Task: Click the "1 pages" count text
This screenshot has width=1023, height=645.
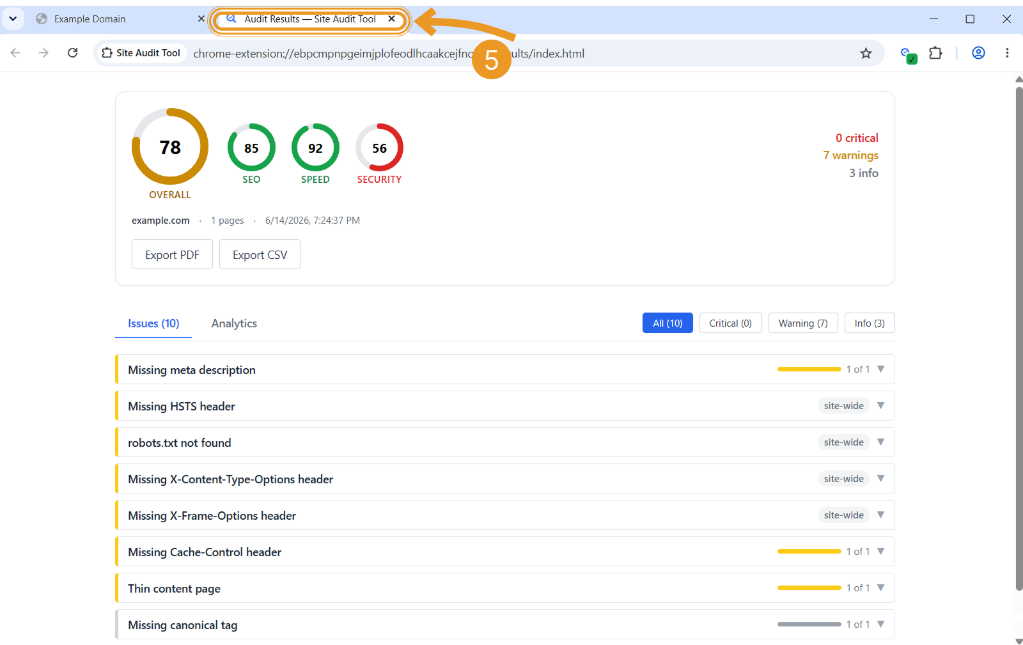Action: (x=228, y=221)
